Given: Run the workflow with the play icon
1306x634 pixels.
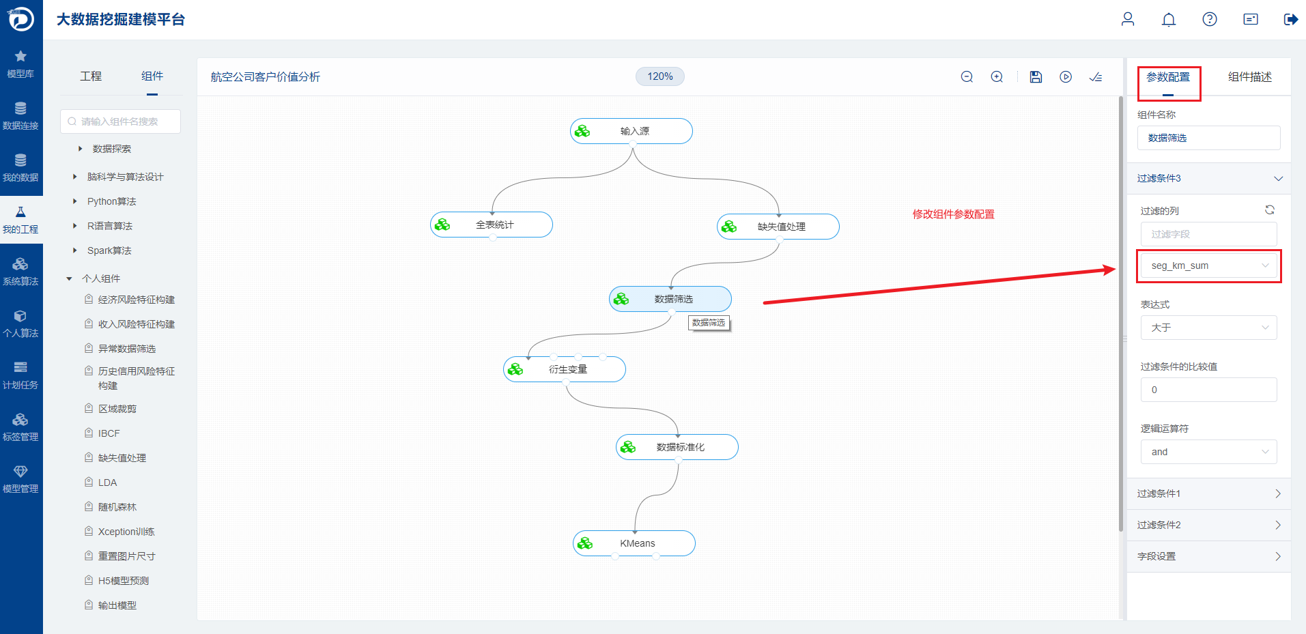Looking at the screenshot, I should click(x=1066, y=77).
